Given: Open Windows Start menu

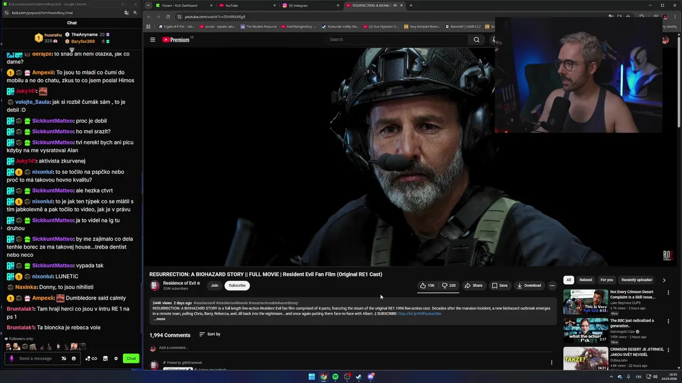Looking at the screenshot, I should [312, 377].
